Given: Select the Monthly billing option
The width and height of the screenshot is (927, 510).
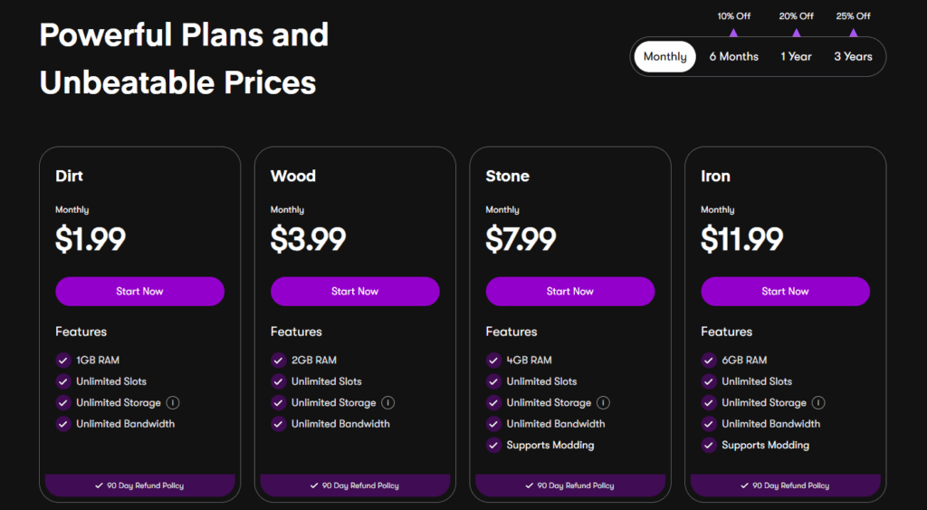Looking at the screenshot, I should click(x=665, y=57).
